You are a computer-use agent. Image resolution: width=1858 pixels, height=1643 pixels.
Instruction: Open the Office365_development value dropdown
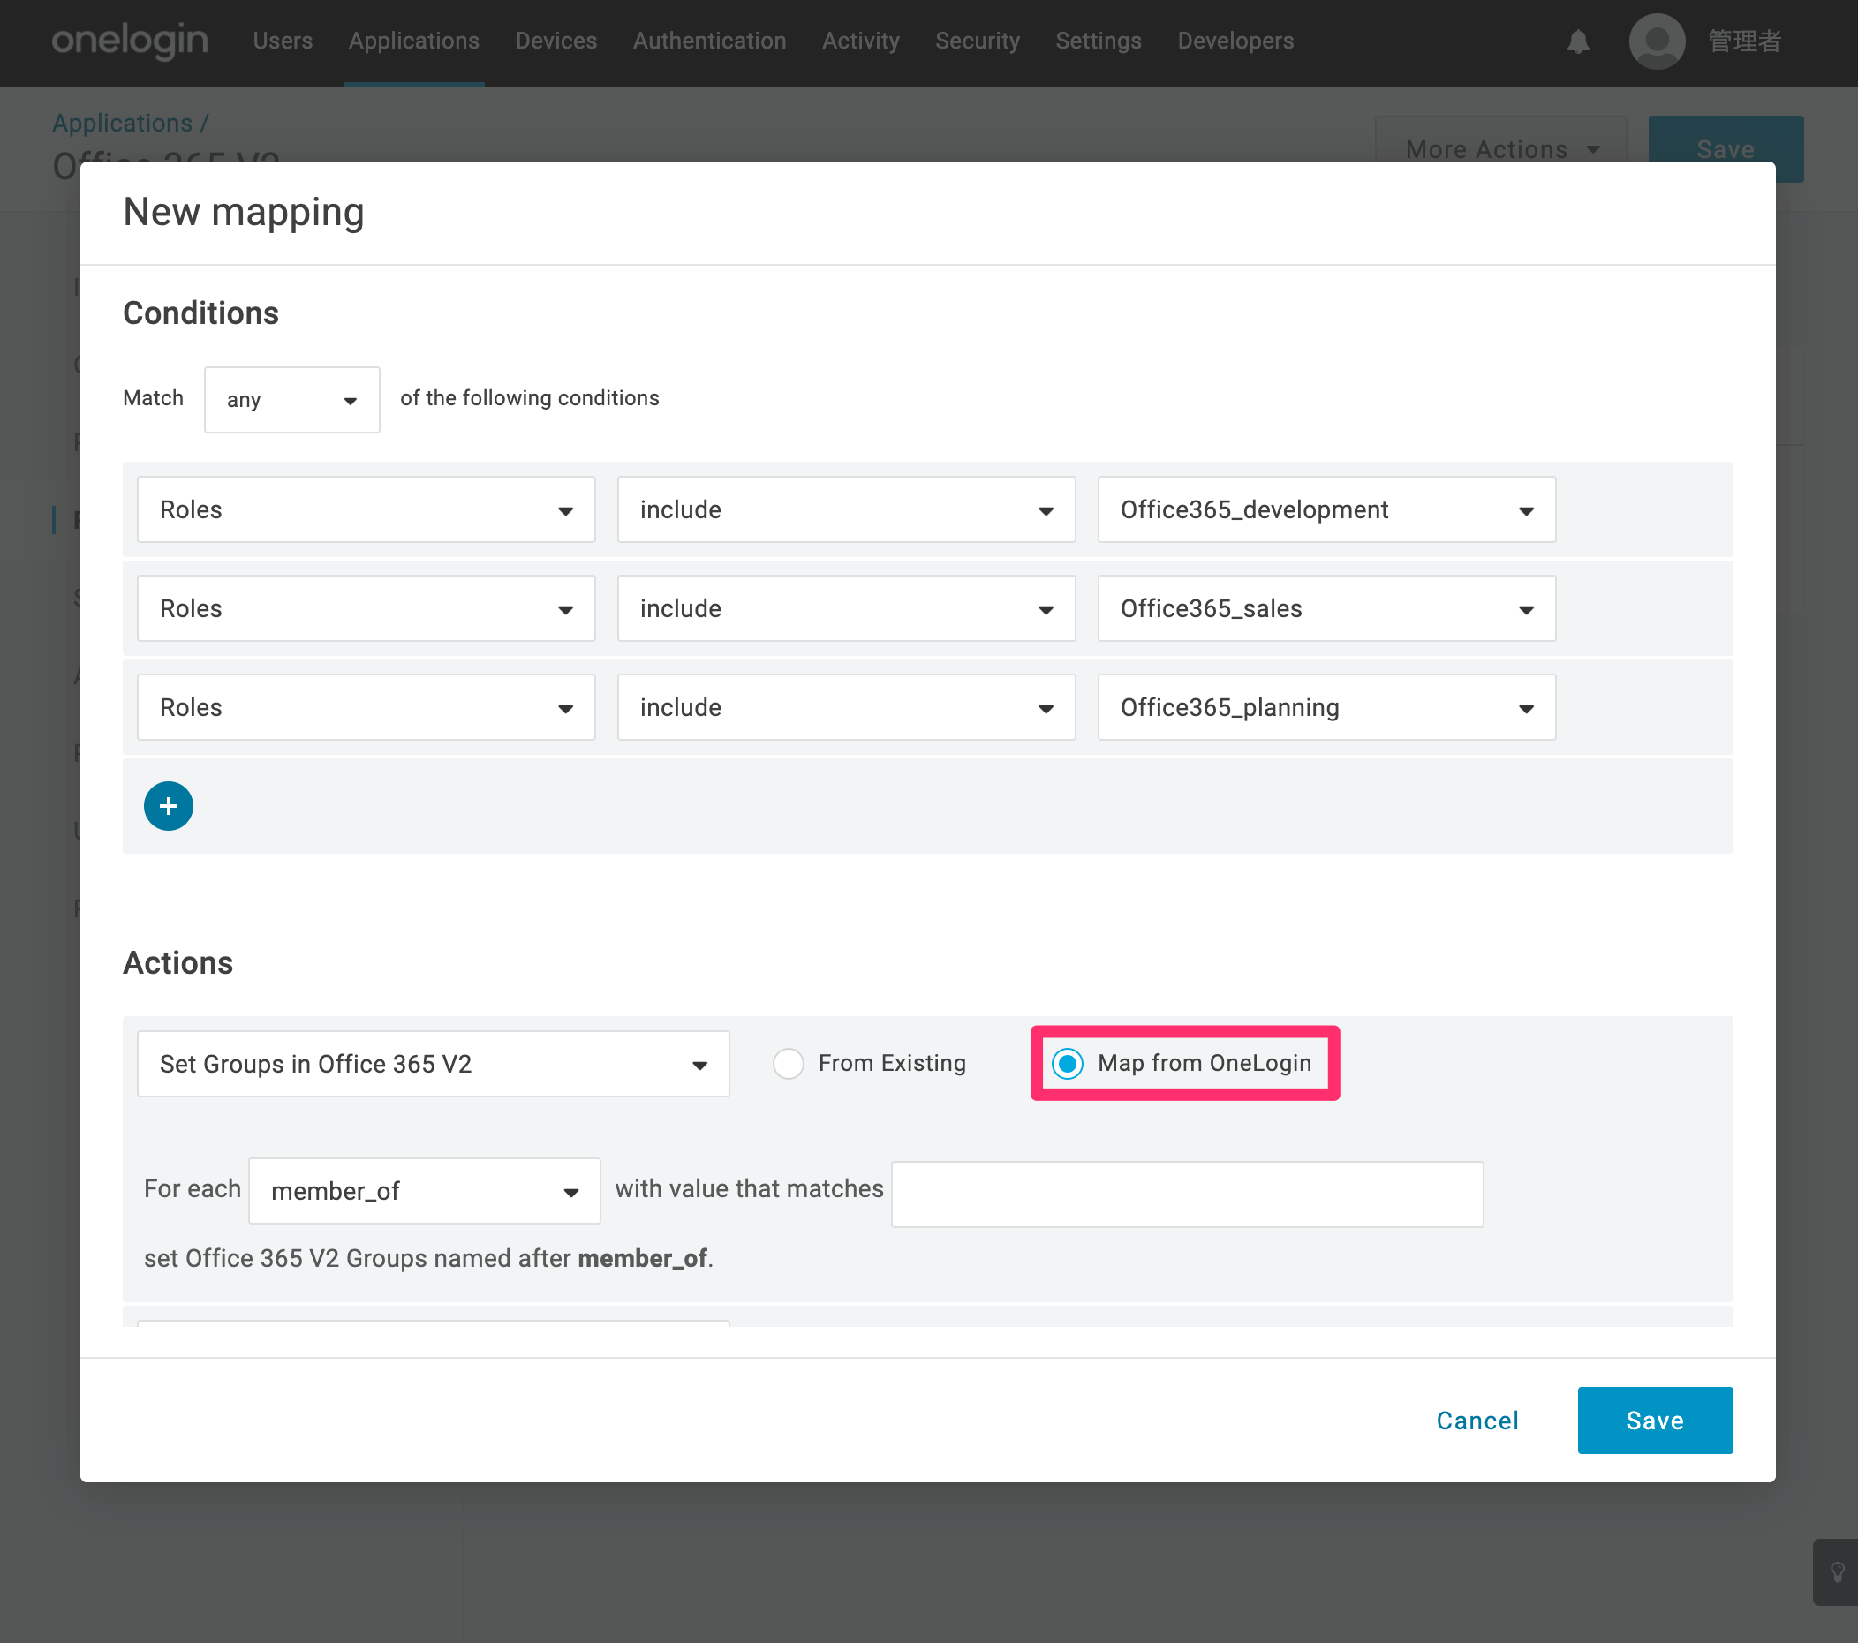click(1326, 509)
